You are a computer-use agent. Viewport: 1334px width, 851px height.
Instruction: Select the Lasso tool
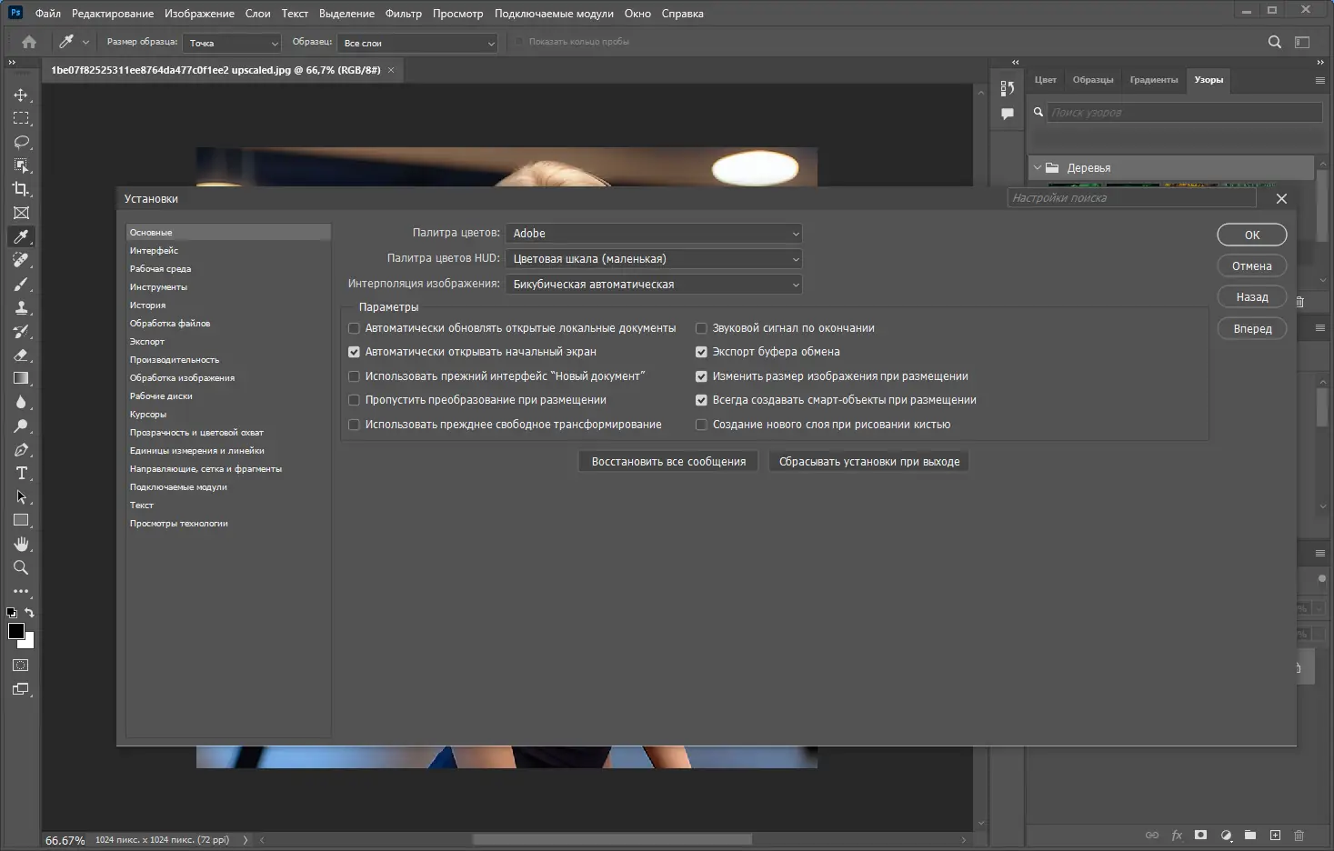pyautogui.click(x=21, y=142)
